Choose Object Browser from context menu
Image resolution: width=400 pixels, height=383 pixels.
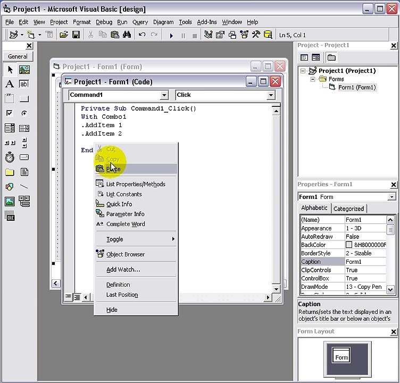(136, 254)
